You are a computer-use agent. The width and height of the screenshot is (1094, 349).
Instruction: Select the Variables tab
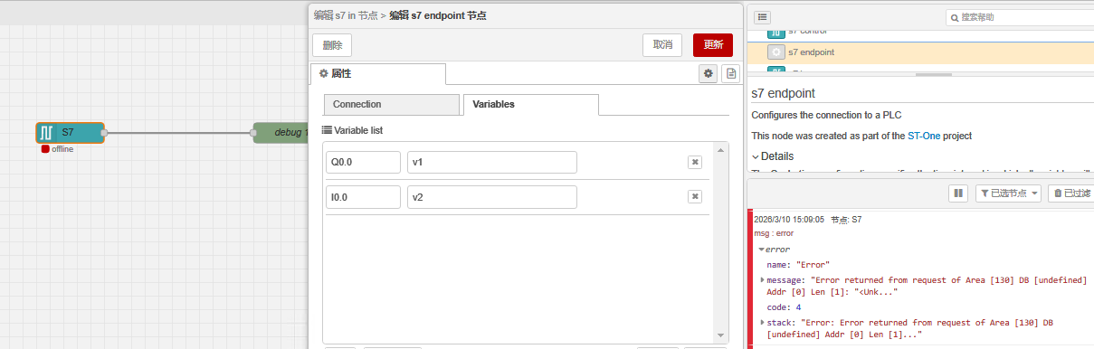(530, 105)
